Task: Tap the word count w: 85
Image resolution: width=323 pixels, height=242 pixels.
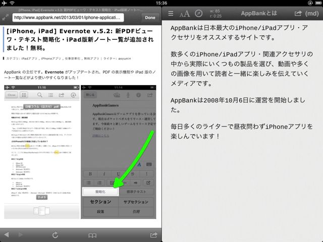Action: point(215,11)
